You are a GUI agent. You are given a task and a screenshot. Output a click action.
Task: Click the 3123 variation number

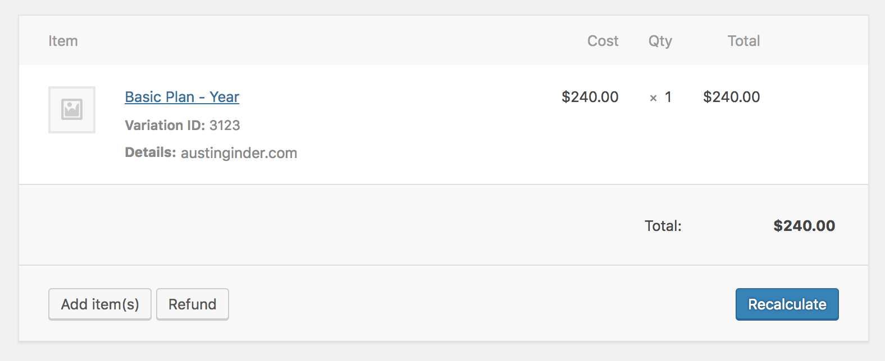point(225,125)
